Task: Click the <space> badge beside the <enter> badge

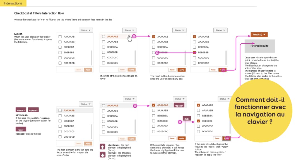Action: 33,110
